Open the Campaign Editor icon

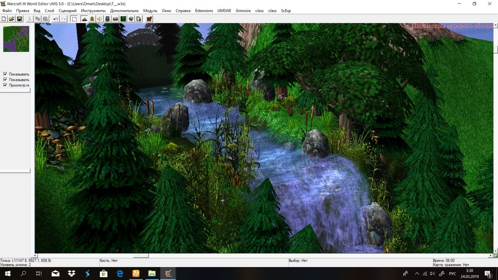(x=115, y=19)
